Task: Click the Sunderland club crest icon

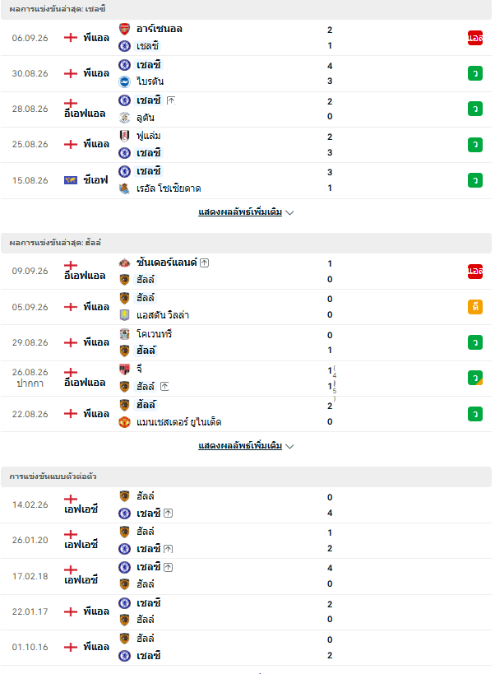Action: tap(124, 263)
